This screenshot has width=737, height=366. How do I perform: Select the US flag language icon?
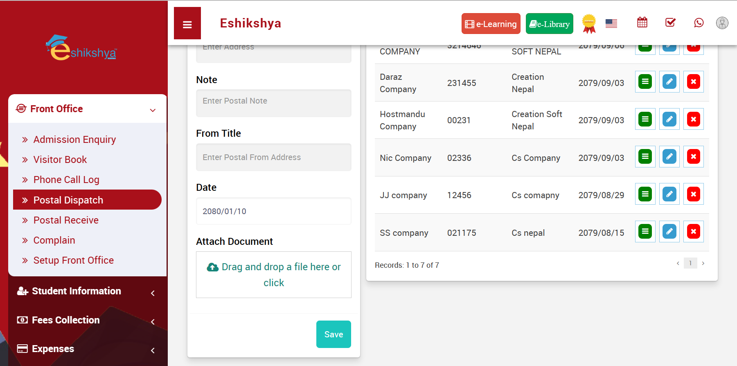pos(611,24)
